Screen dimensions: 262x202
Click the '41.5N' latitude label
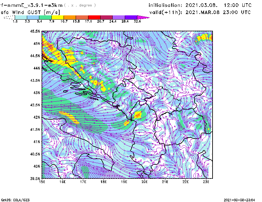[35, 129]
